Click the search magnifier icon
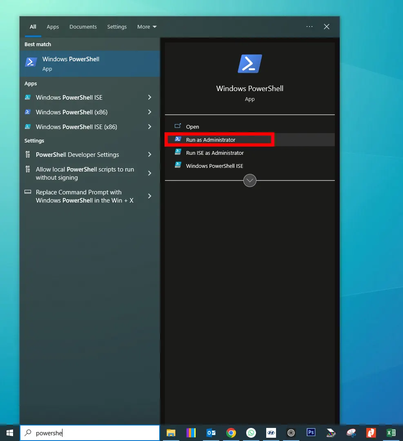Screen dimensions: 403x441 tap(28, 433)
